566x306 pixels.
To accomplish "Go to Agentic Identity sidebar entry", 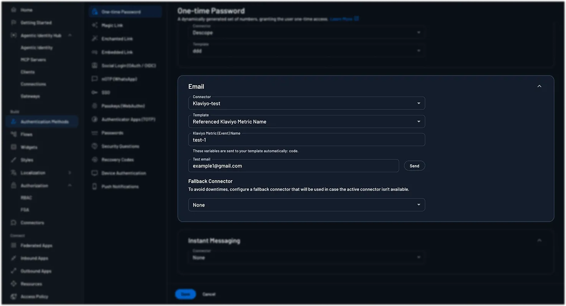I will (x=36, y=48).
